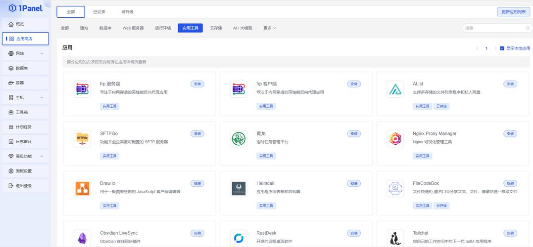This screenshot has height=247, width=533.
Task: Click the RustDesk app icon
Action: tap(239, 238)
